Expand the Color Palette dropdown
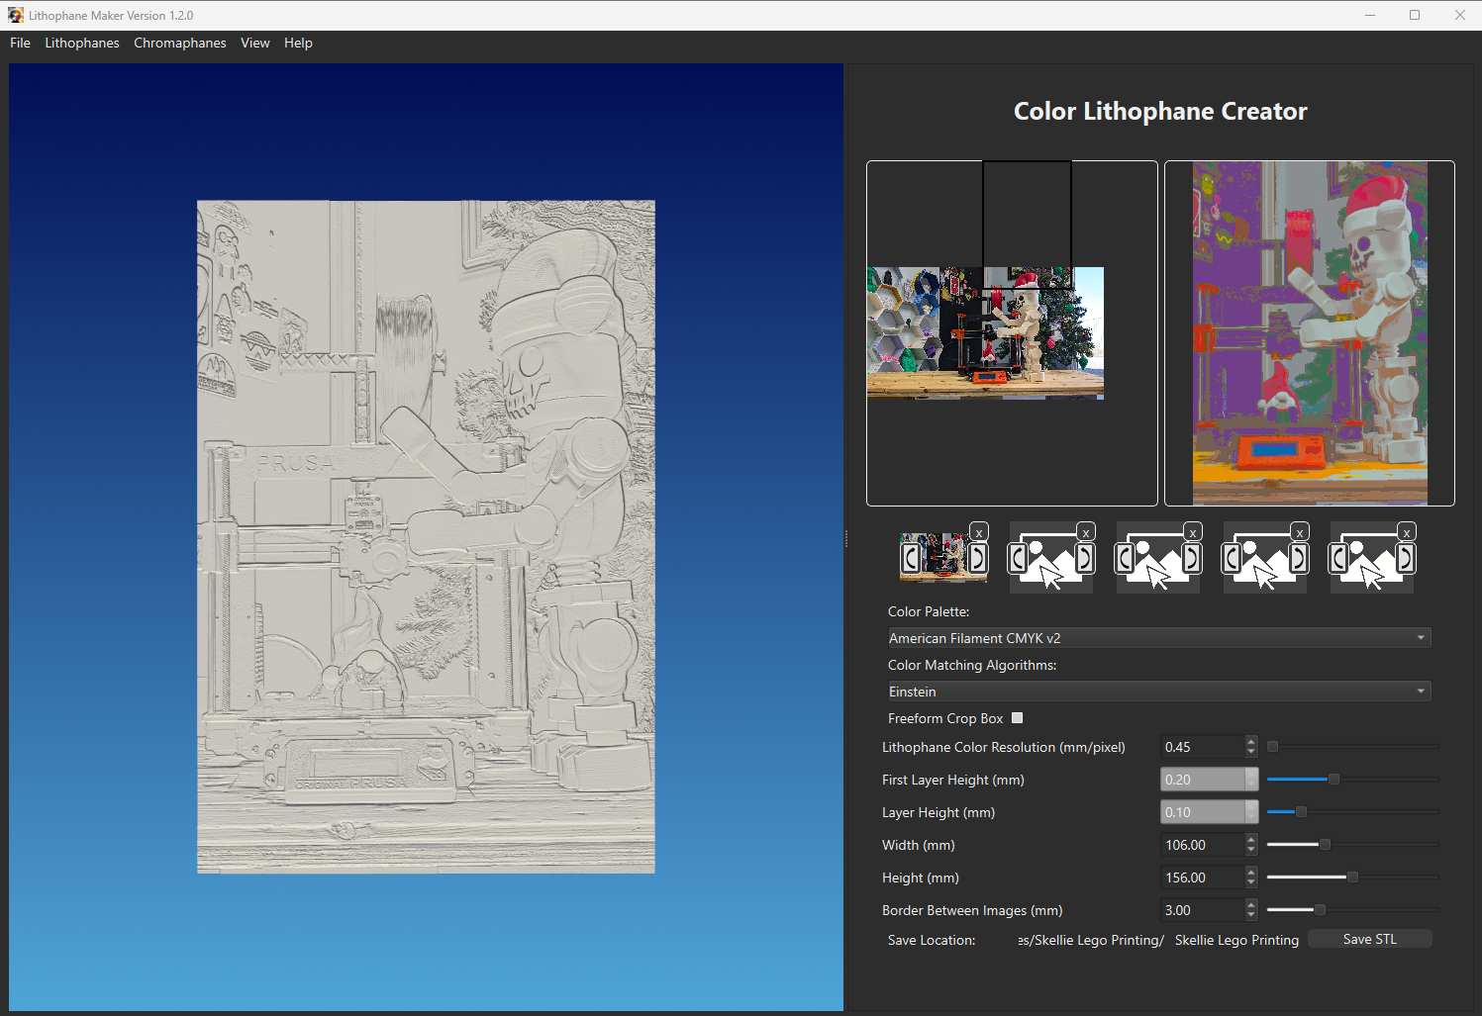1482x1016 pixels. point(1158,638)
